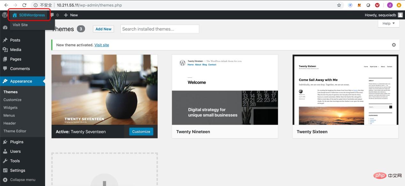Open the MetaMask fox extension
This screenshot has height=186, width=405.
359,5
